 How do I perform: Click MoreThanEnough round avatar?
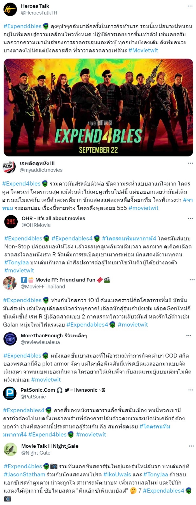click(10, 339)
